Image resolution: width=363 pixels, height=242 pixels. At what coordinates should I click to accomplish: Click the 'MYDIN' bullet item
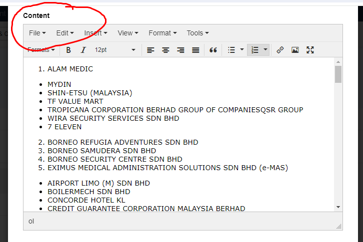pos(59,84)
